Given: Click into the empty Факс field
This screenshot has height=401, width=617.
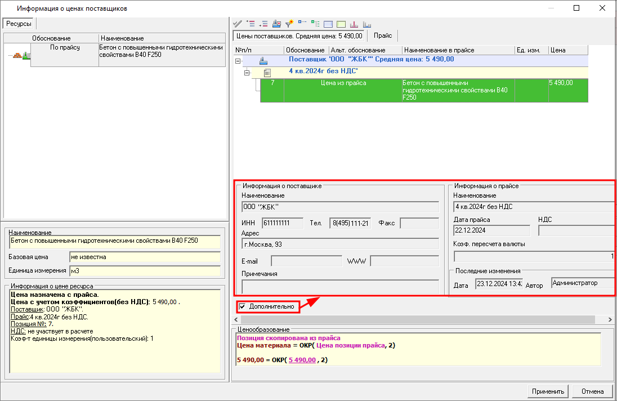Looking at the screenshot, I should [x=419, y=223].
